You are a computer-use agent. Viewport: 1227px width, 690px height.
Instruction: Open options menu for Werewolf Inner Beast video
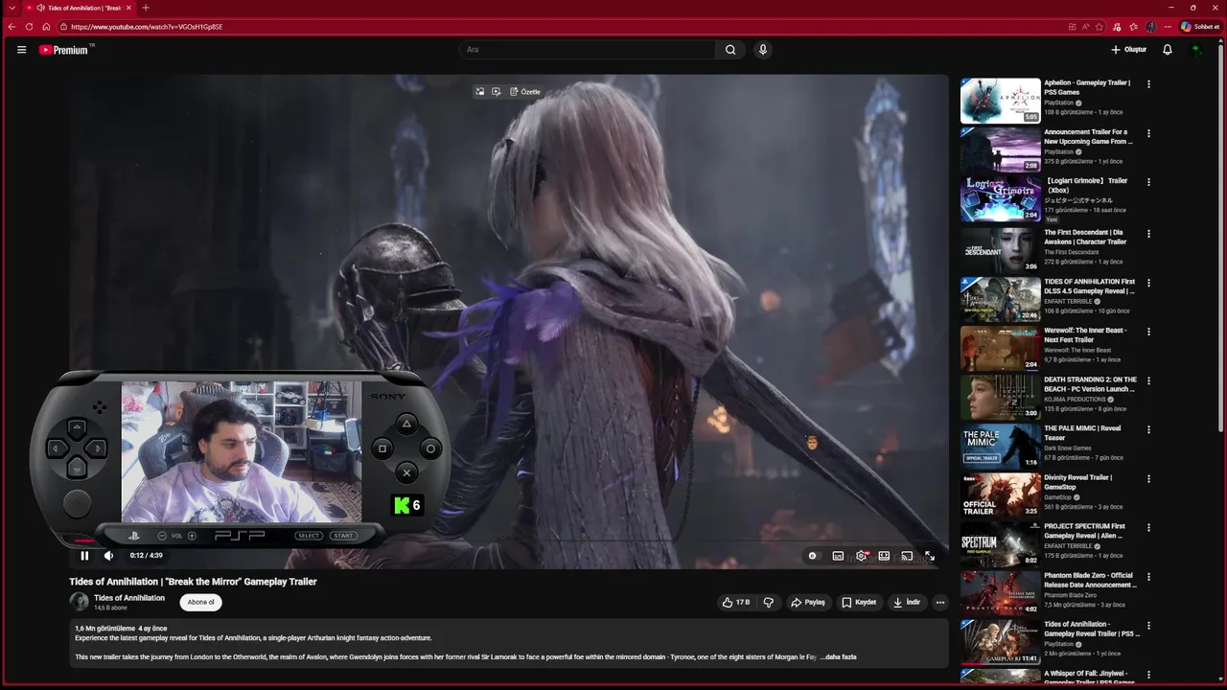click(1148, 332)
